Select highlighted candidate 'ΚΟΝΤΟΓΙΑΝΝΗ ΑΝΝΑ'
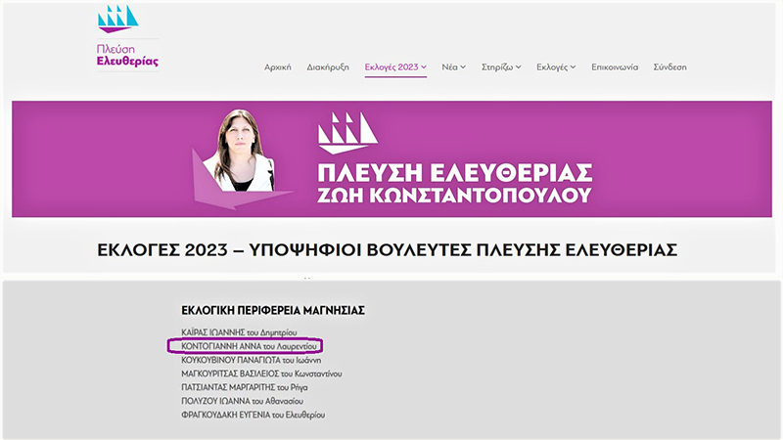 (x=245, y=346)
